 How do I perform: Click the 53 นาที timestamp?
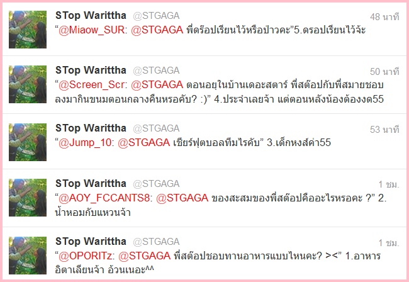click(384, 130)
